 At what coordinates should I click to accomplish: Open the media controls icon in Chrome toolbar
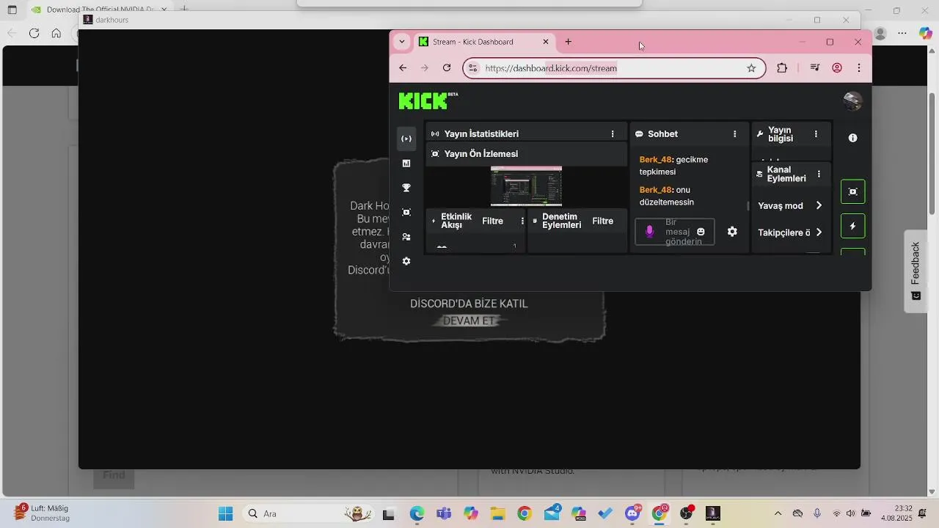[815, 68]
